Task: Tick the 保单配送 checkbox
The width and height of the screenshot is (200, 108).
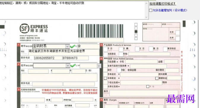Action: [x=105, y=78]
